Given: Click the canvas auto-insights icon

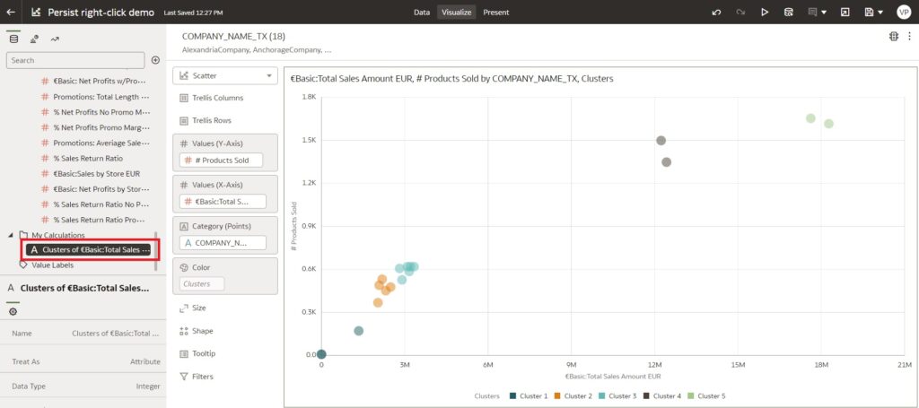Looking at the screenshot, I should (894, 36).
